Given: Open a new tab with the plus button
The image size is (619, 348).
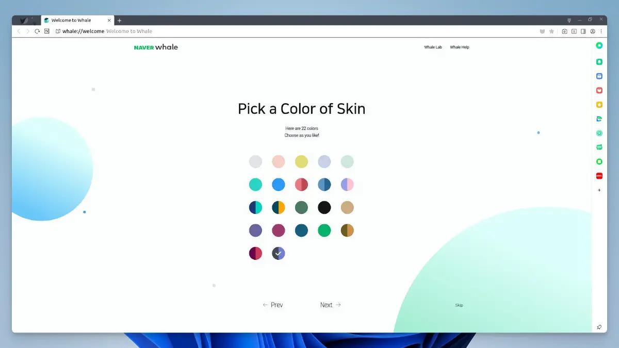Looking at the screenshot, I should click(119, 20).
